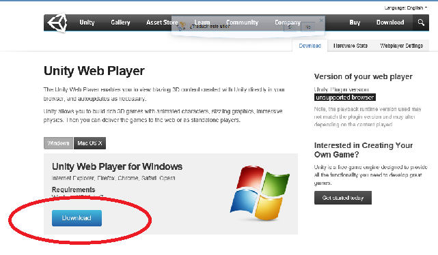Screen dimensions: 438x255
Task: Click the Unity cube logo
Action: (x=57, y=23)
